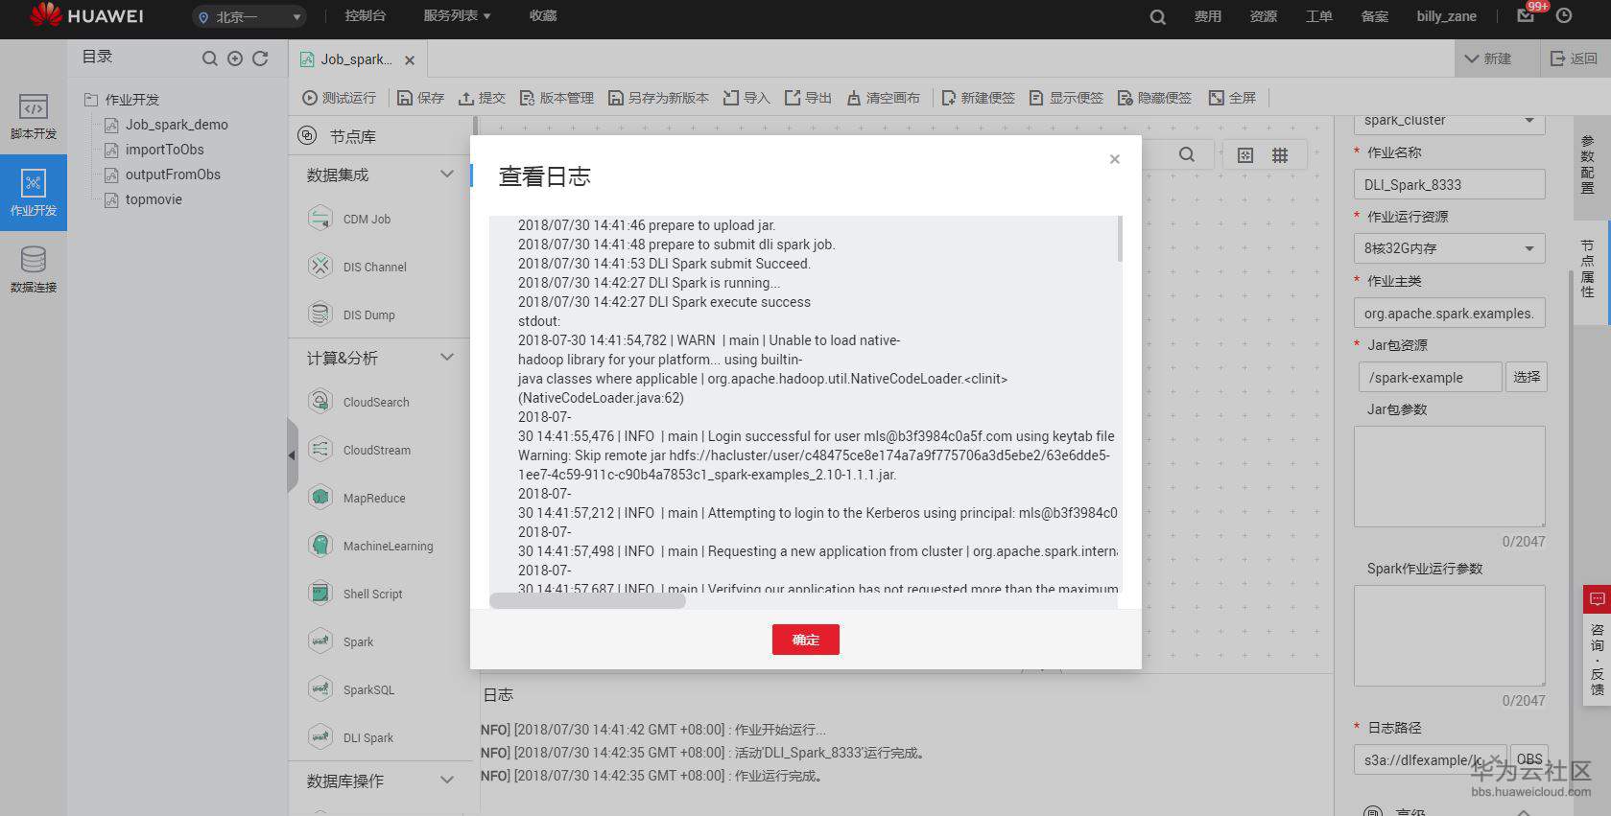Click test run (测试运行) in toolbar
This screenshot has width=1611, height=816.
click(x=339, y=98)
